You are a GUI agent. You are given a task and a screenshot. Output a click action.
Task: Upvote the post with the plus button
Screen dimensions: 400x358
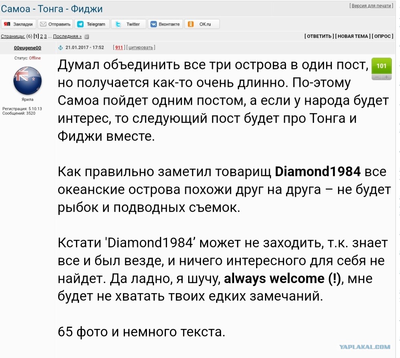[387, 77]
